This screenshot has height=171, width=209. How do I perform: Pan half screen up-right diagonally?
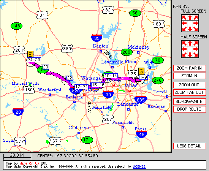(196, 43)
